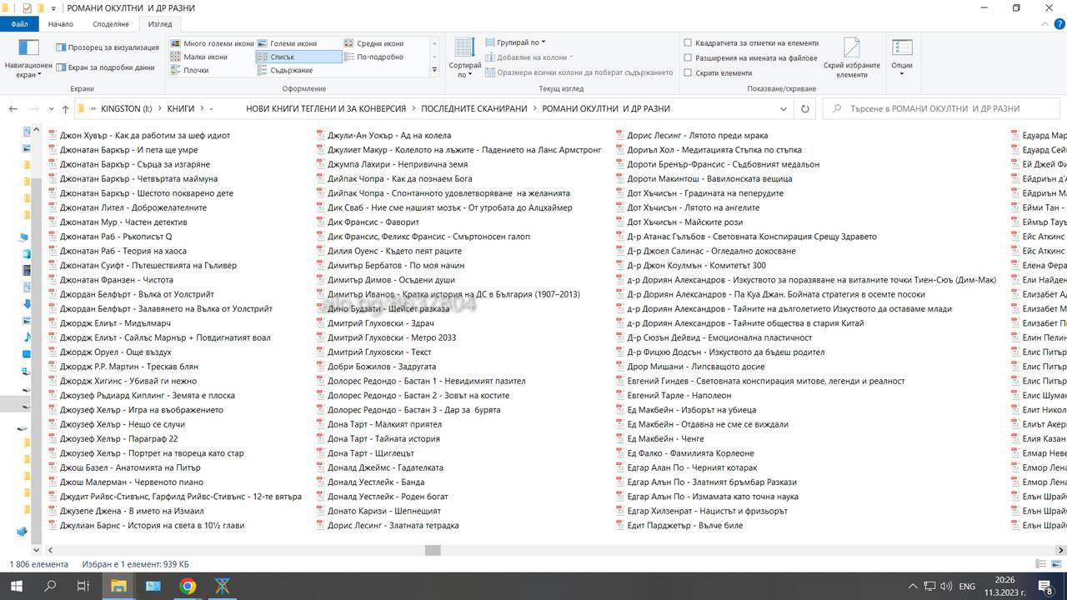Open Опции folder options button
1067x600 pixels.
[x=902, y=58]
